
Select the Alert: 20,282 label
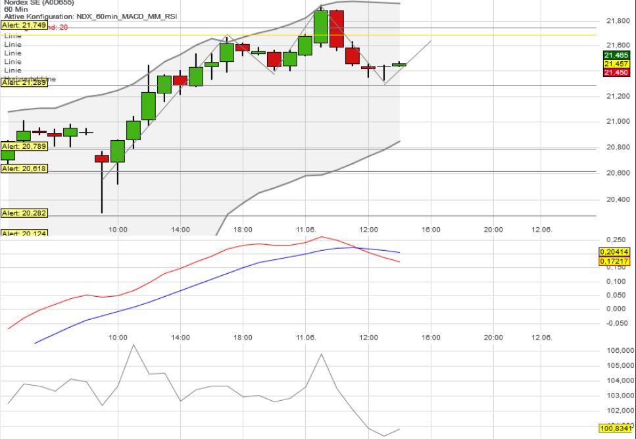coord(24,213)
